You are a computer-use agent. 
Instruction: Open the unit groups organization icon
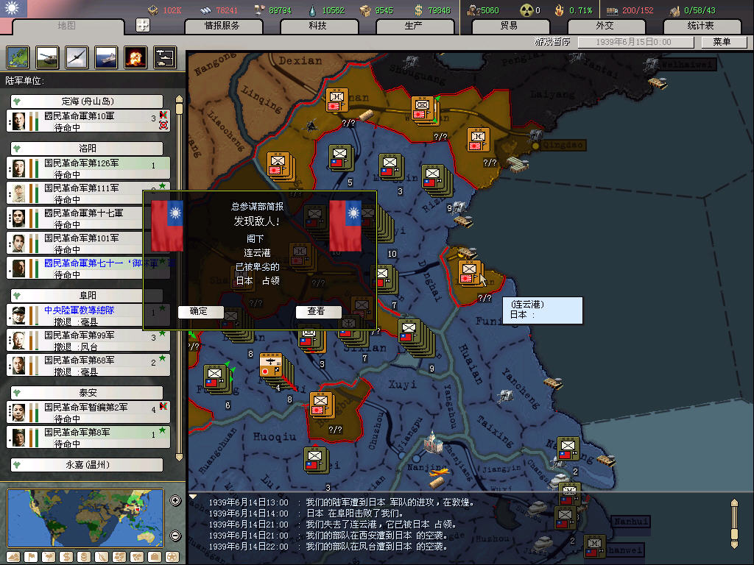[165, 57]
